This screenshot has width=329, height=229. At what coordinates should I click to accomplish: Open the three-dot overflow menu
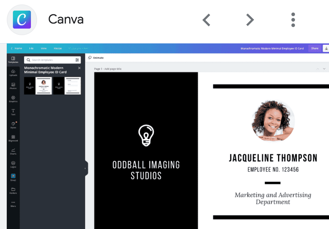[293, 20]
